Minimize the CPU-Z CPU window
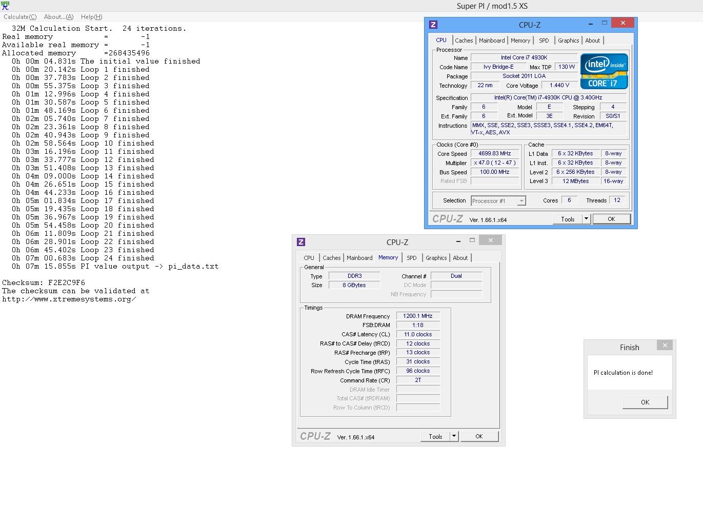Screen dimensions: 703x527 (x=590, y=23)
